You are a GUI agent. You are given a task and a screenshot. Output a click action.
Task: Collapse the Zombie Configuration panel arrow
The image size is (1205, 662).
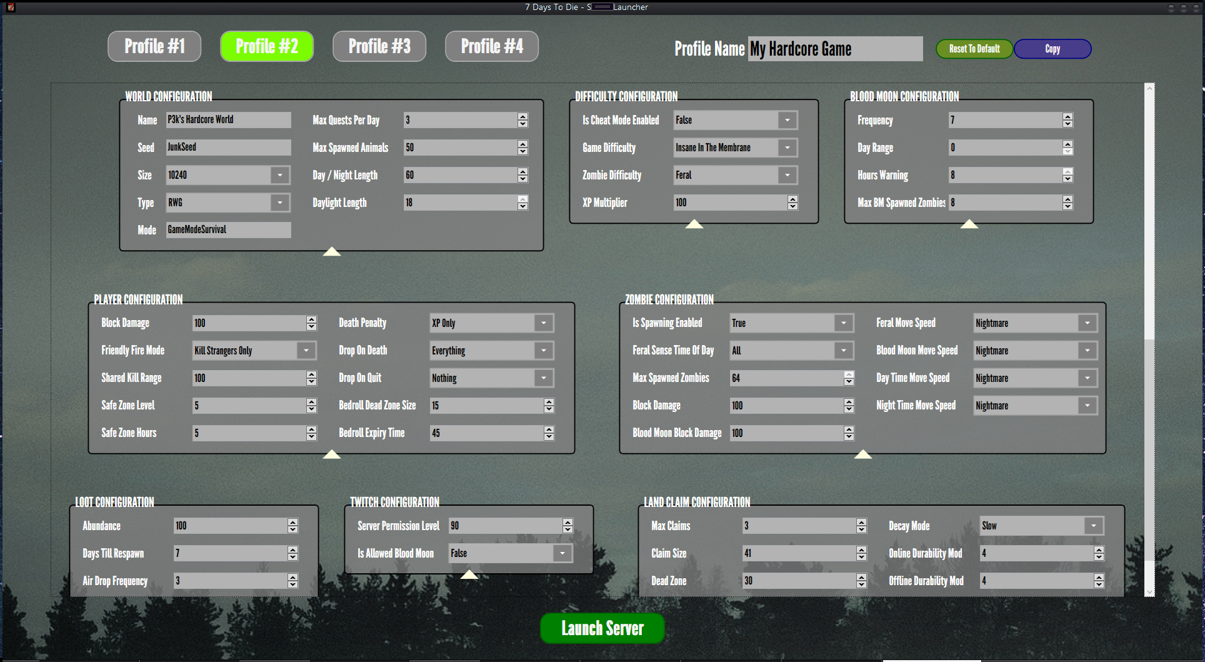863,454
